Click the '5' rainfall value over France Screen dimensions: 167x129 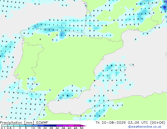point(141,4)
